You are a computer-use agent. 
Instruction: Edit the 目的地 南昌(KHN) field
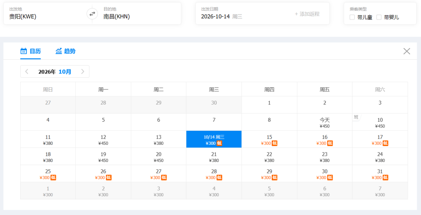137,13
